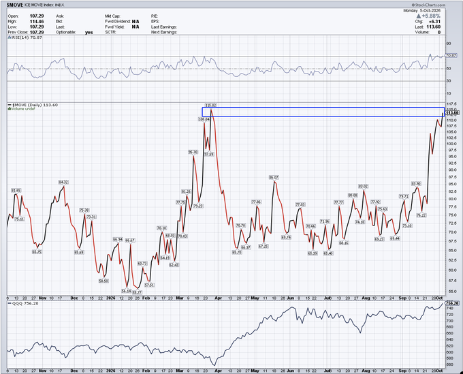This screenshot has height=374, width=463.
Task: Click the Fwd Yield N/A value
Action: click(135, 27)
